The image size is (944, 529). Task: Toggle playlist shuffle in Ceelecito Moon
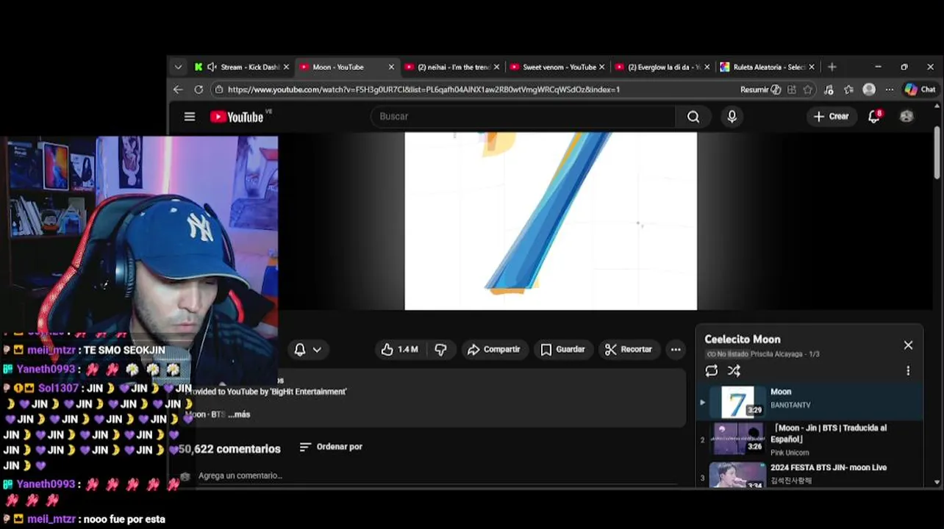734,371
